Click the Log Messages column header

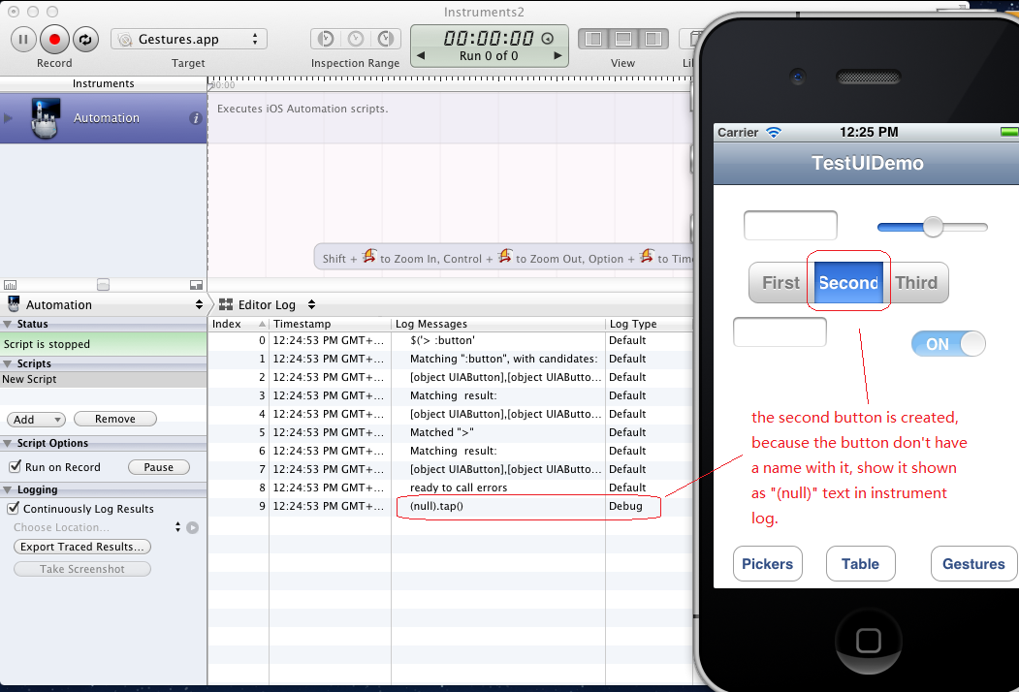coord(498,324)
